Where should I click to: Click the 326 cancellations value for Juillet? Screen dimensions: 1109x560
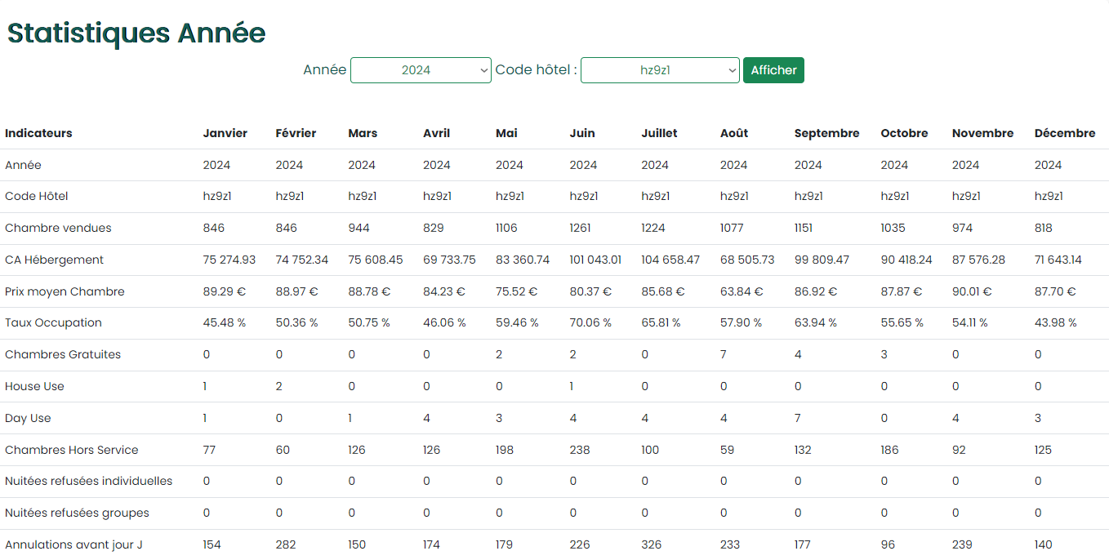coord(652,544)
